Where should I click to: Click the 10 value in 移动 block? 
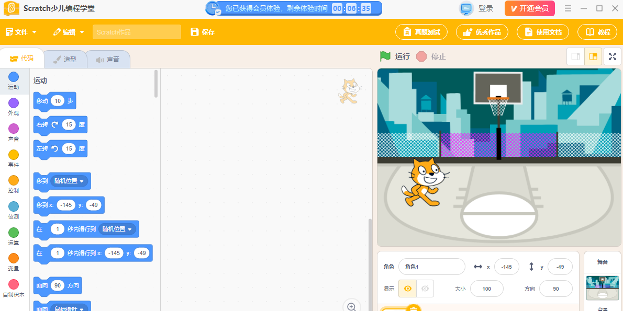(58, 101)
